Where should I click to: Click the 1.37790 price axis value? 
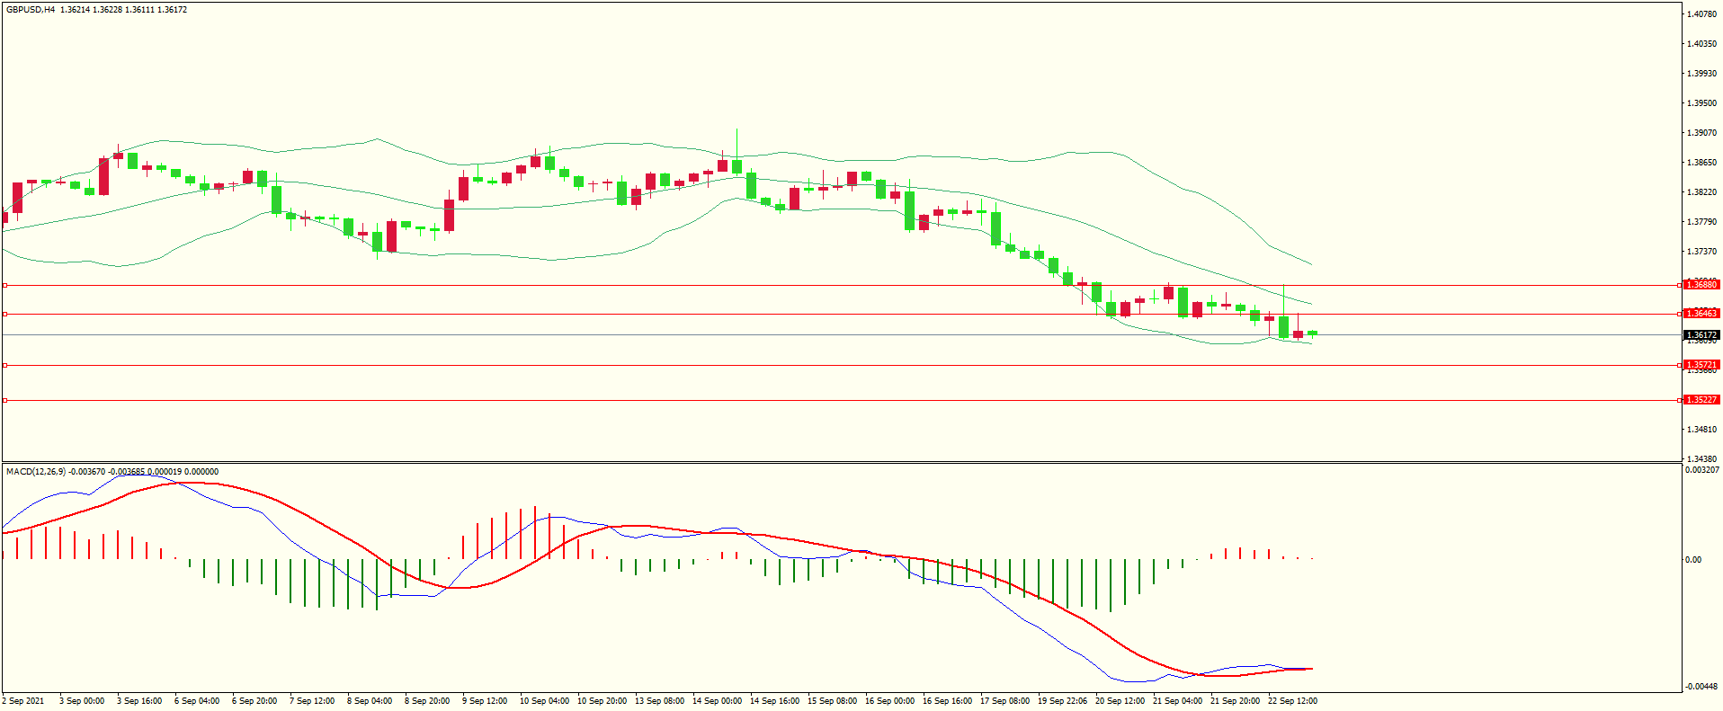pyautogui.click(x=1702, y=222)
